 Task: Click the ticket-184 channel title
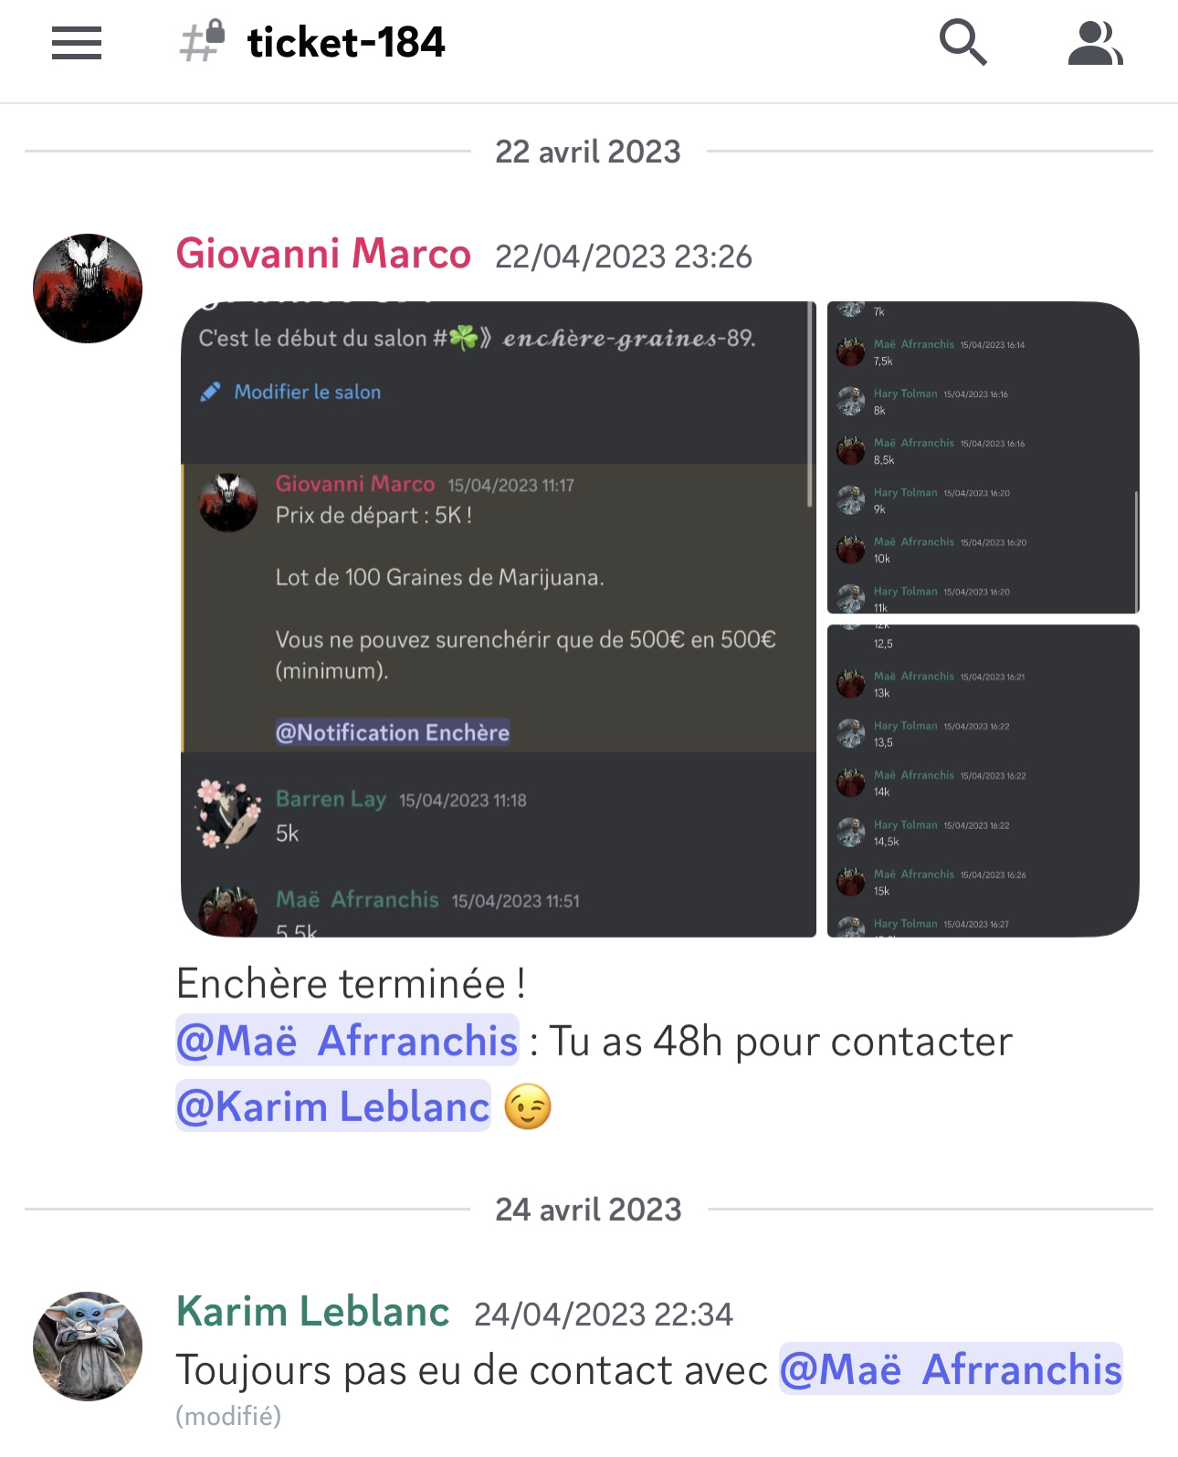346,42
